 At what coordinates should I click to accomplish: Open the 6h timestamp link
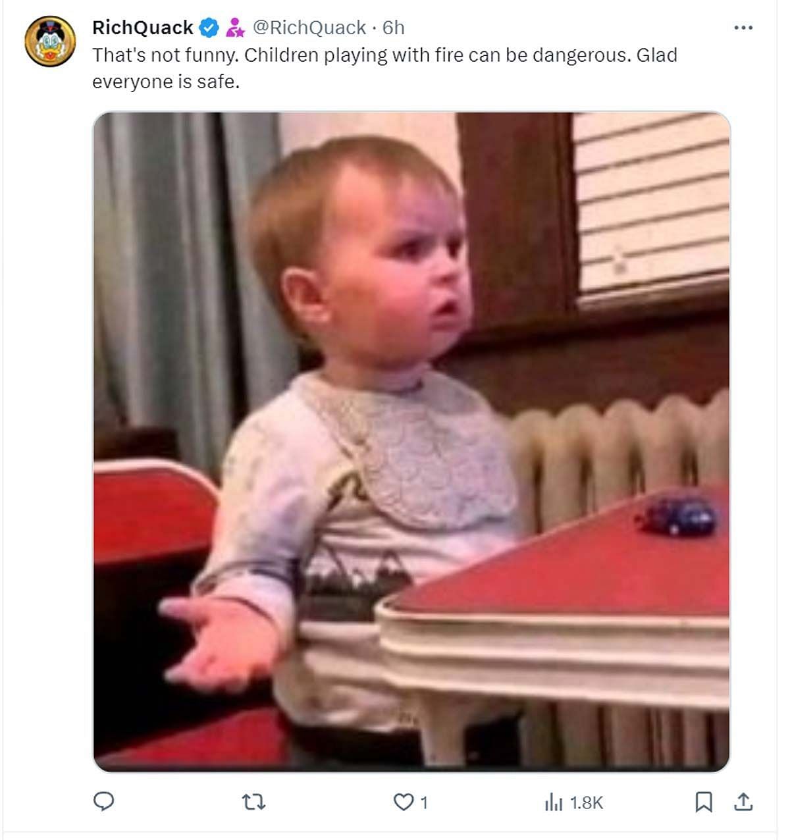pyautogui.click(x=394, y=28)
